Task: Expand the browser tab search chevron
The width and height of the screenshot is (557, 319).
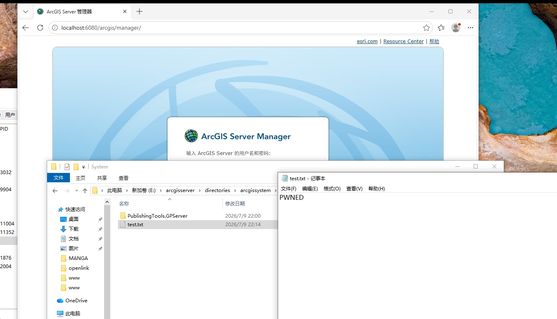Action: 26,11
